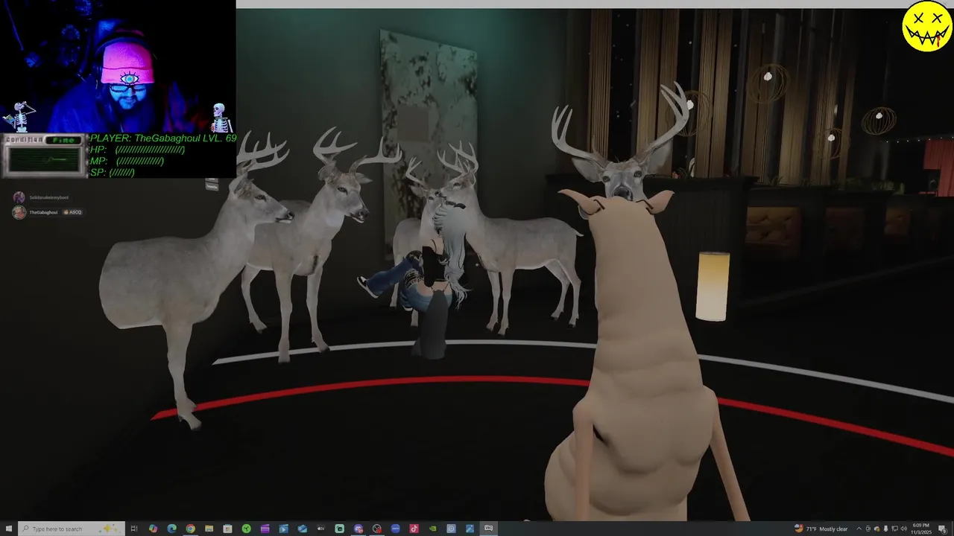The width and height of the screenshot is (954, 536).
Task: Click the MP bar in overlay
Action: (x=127, y=161)
